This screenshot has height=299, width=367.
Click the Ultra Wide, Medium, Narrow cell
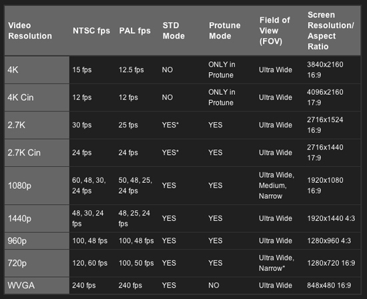(x=276, y=186)
